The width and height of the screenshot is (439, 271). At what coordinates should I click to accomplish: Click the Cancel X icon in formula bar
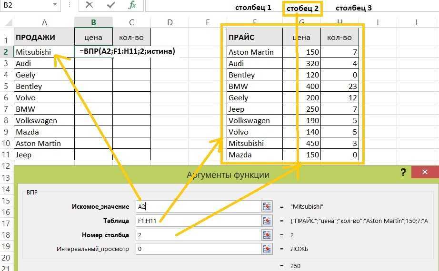[89, 6]
